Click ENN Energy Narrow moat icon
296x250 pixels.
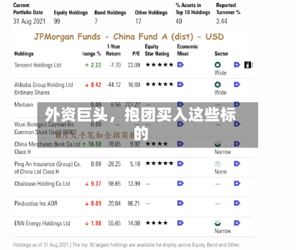218,223
